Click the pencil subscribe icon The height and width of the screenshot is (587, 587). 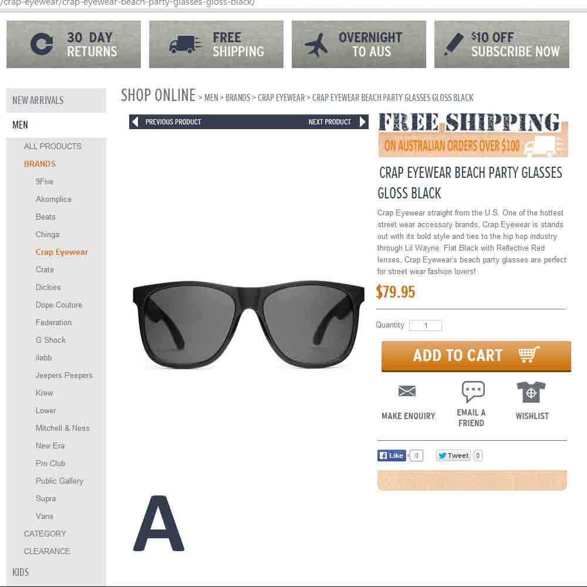(x=454, y=44)
